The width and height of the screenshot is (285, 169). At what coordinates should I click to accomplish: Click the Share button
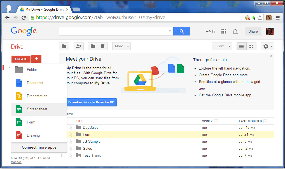tap(253, 31)
